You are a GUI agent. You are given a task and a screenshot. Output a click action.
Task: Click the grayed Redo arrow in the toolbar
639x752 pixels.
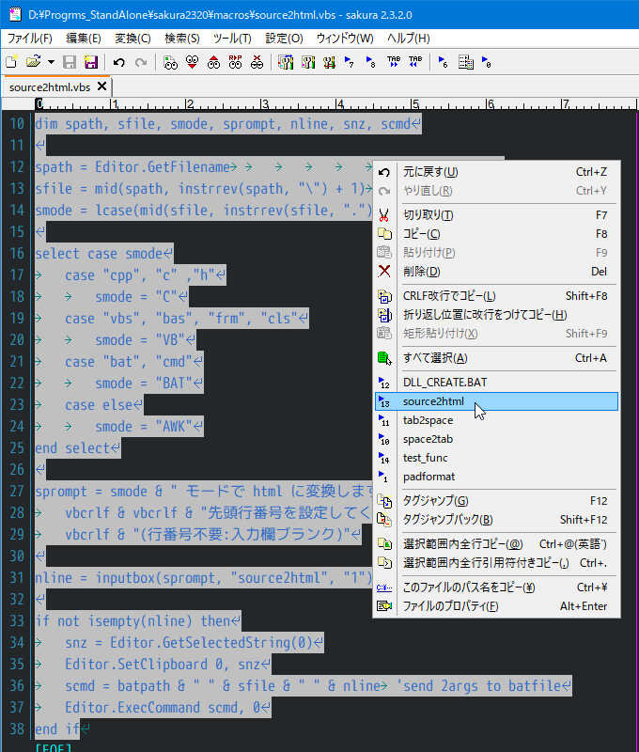(140, 62)
